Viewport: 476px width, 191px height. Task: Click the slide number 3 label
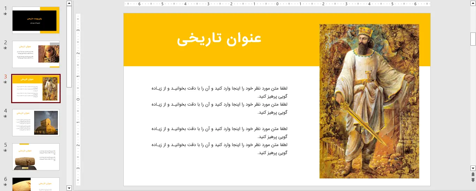(6, 77)
